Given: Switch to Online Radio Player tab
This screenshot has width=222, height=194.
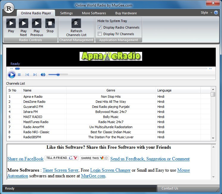Looking at the screenshot, I should click(x=36, y=13).
